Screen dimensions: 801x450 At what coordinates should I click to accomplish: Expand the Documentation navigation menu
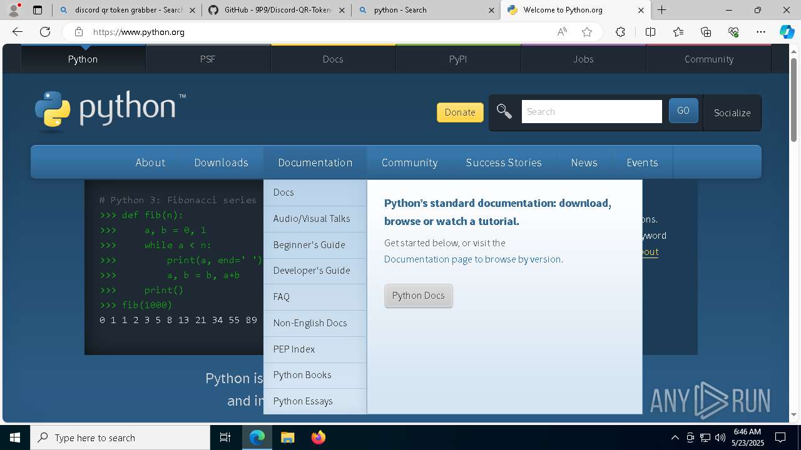(x=315, y=162)
